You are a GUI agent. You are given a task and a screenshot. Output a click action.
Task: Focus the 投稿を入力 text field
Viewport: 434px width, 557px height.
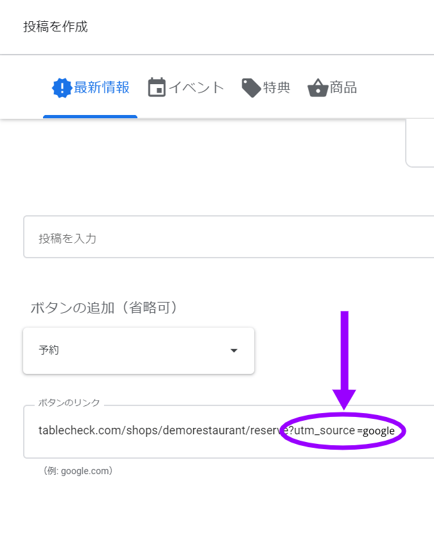pyautogui.click(x=225, y=238)
